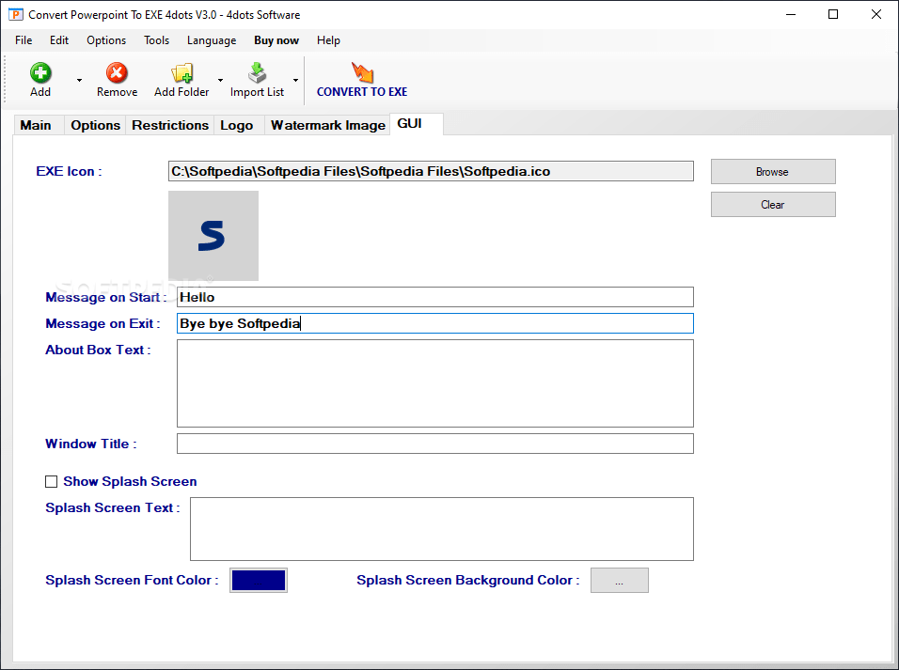This screenshot has width=899, height=670.
Task: Expand the Add button dropdown arrow
Action: click(79, 80)
